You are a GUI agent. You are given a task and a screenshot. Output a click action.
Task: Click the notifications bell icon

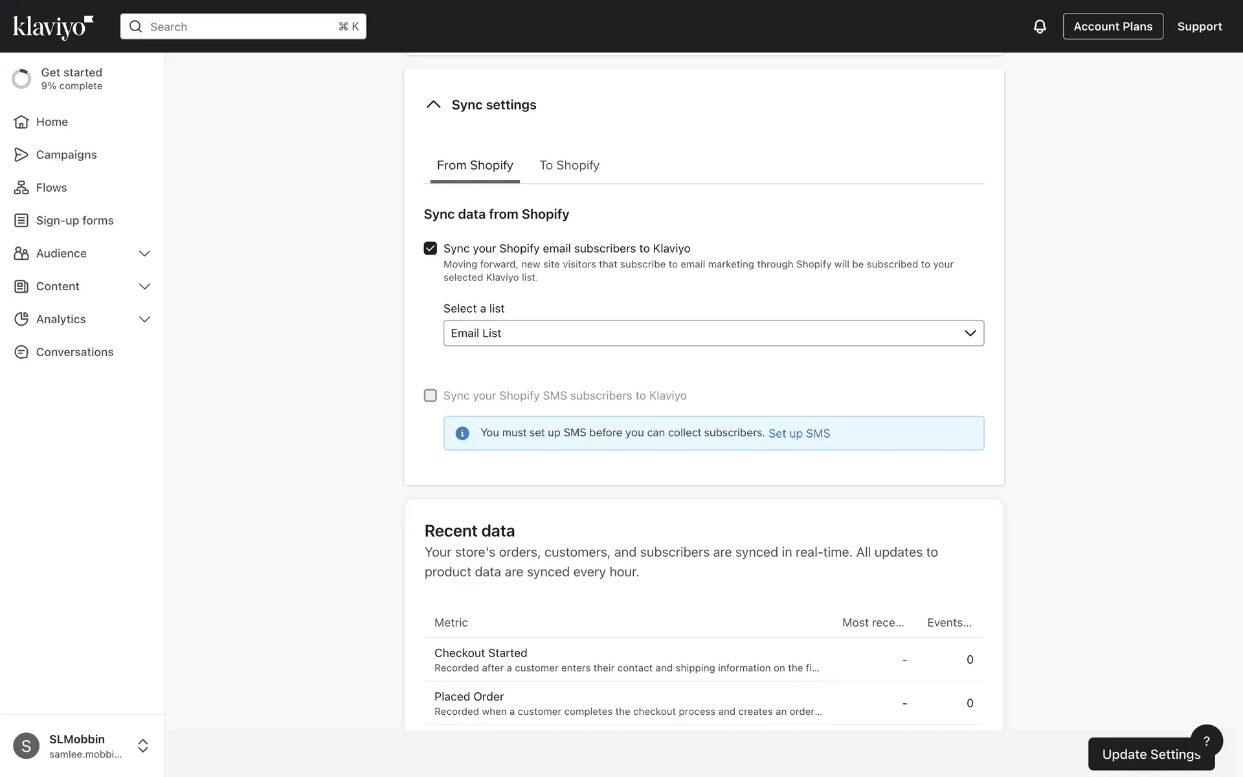point(1039,27)
